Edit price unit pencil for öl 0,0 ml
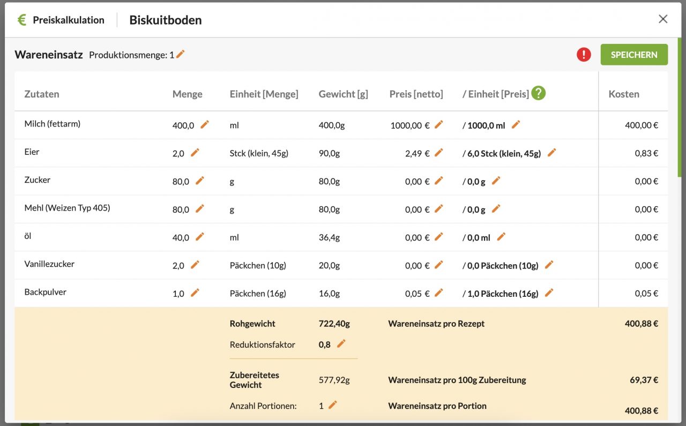The width and height of the screenshot is (686, 426). click(x=501, y=236)
